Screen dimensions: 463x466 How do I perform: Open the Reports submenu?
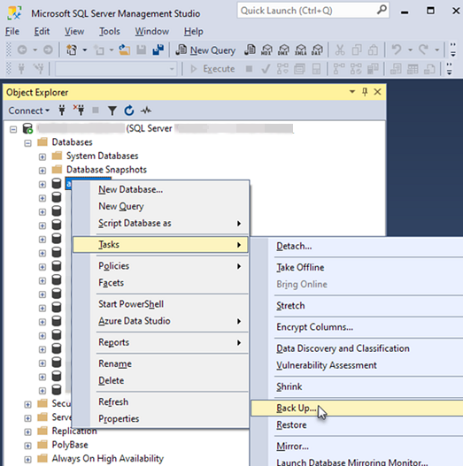[x=160, y=342]
